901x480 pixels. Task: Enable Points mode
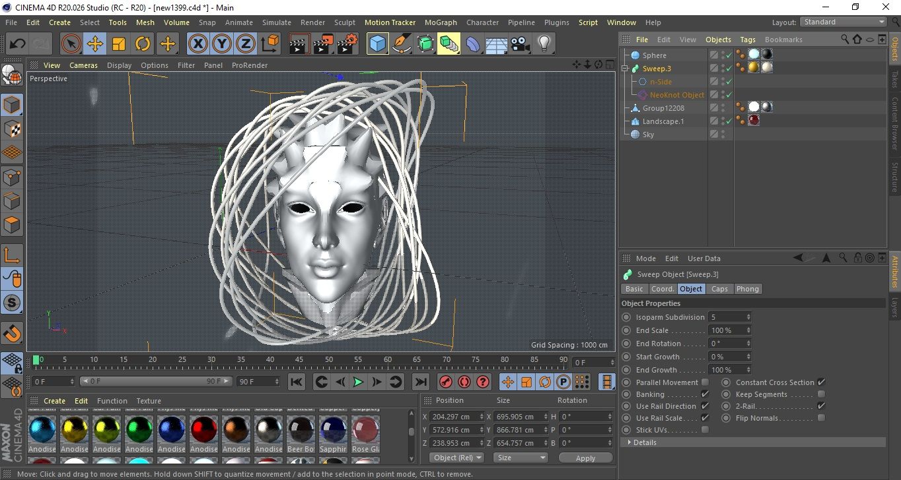(x=12, y=177)
